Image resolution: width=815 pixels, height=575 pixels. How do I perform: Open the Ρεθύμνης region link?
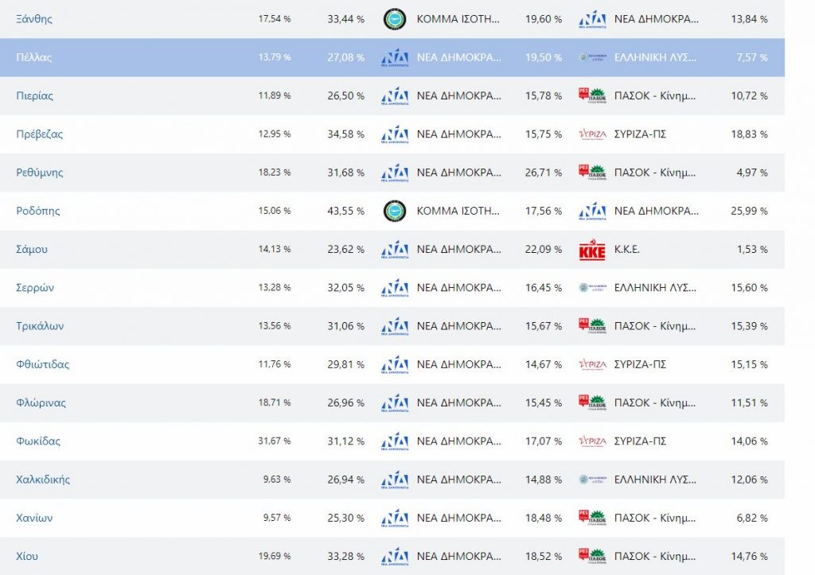[x=40, y=173]
